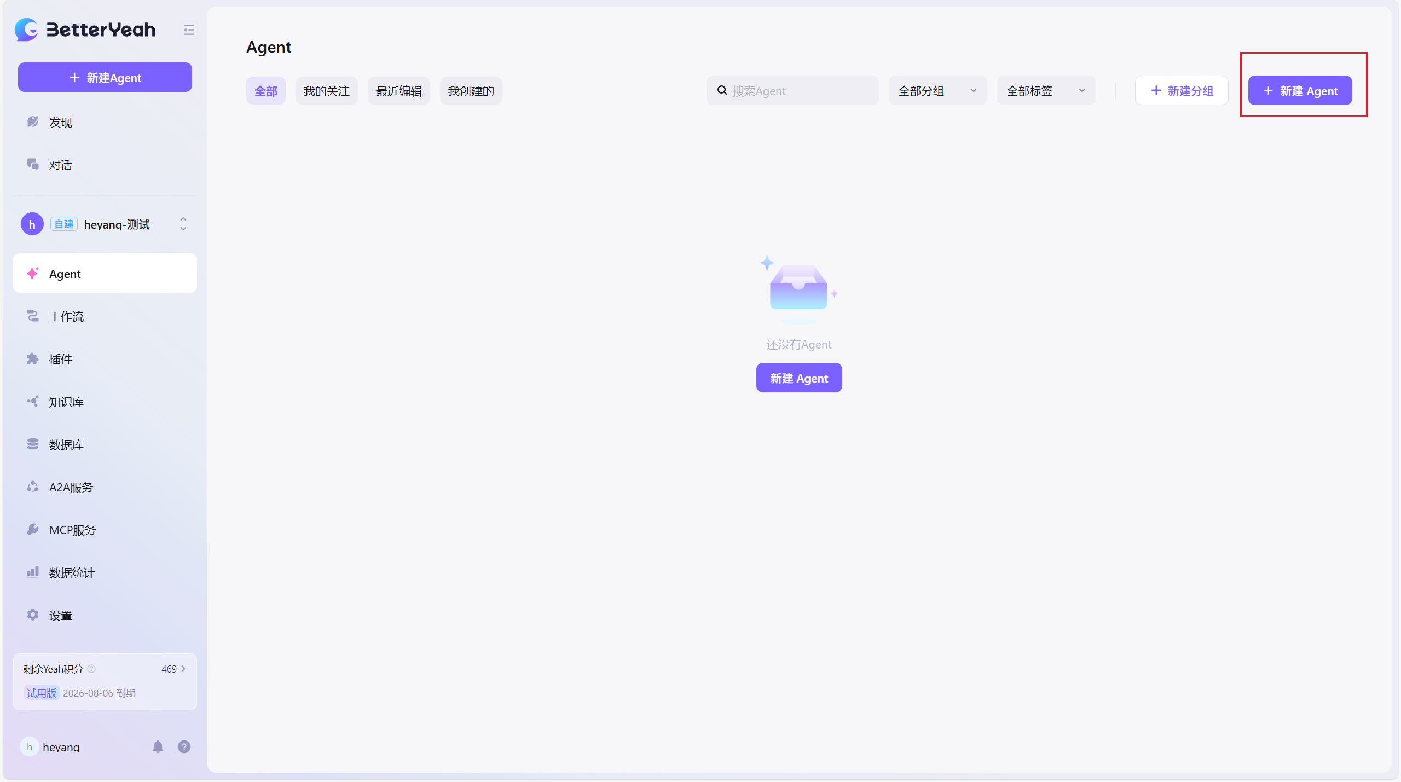Navigate to 知识库 knowledge base
This screenshot has width=1401, height=782.
tap(66, 402)
